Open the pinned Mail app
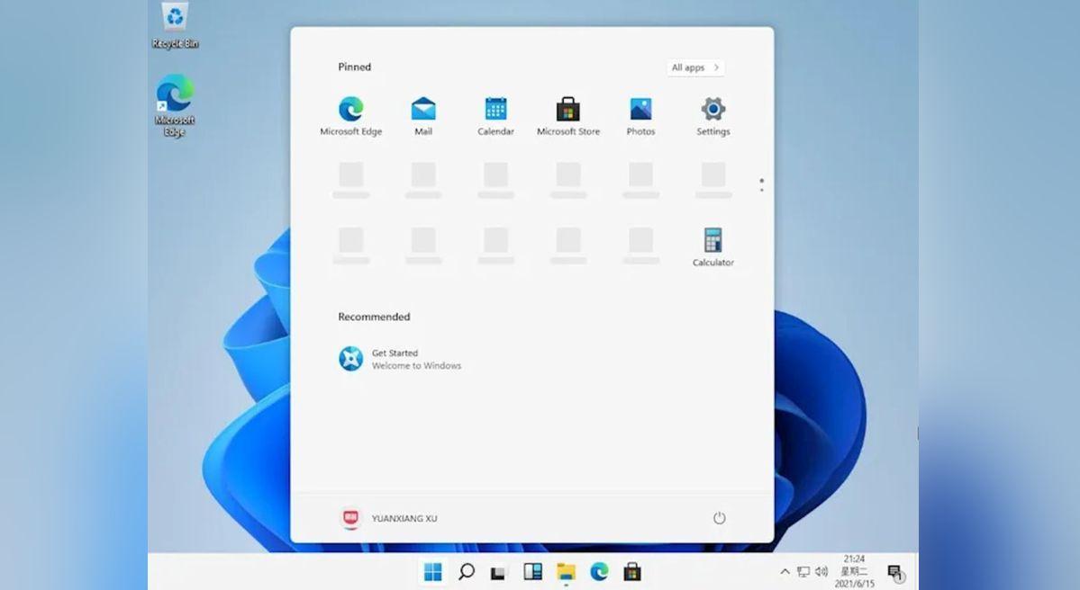Screen dimensions: 1080x590 click(423, 116)
